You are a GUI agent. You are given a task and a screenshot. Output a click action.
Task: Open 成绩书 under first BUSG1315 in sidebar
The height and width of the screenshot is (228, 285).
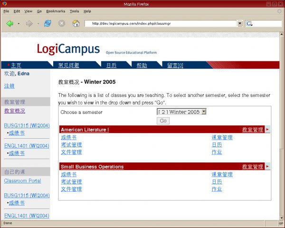pyautogui.click(x=17, y=133)
